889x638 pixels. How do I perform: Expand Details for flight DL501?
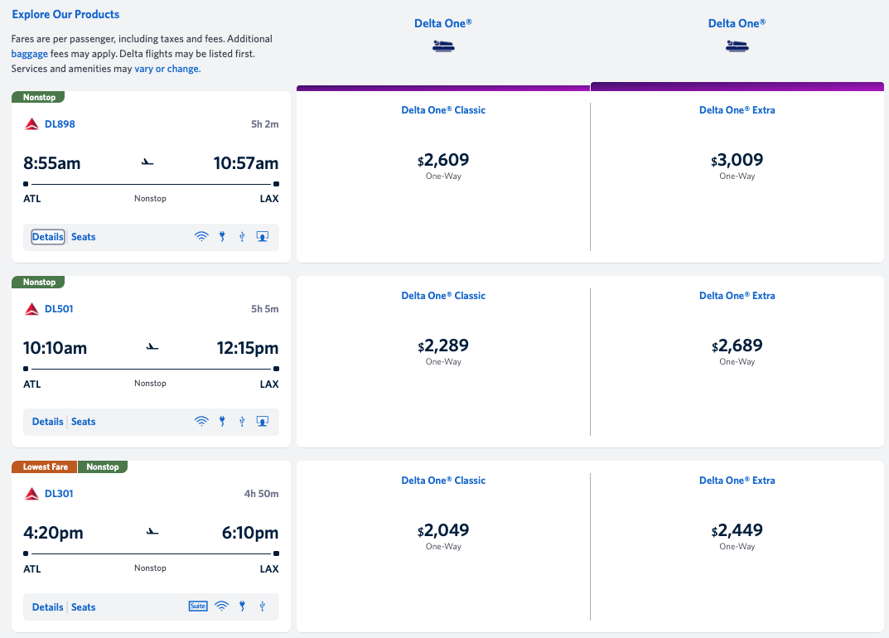click(48, 422)
